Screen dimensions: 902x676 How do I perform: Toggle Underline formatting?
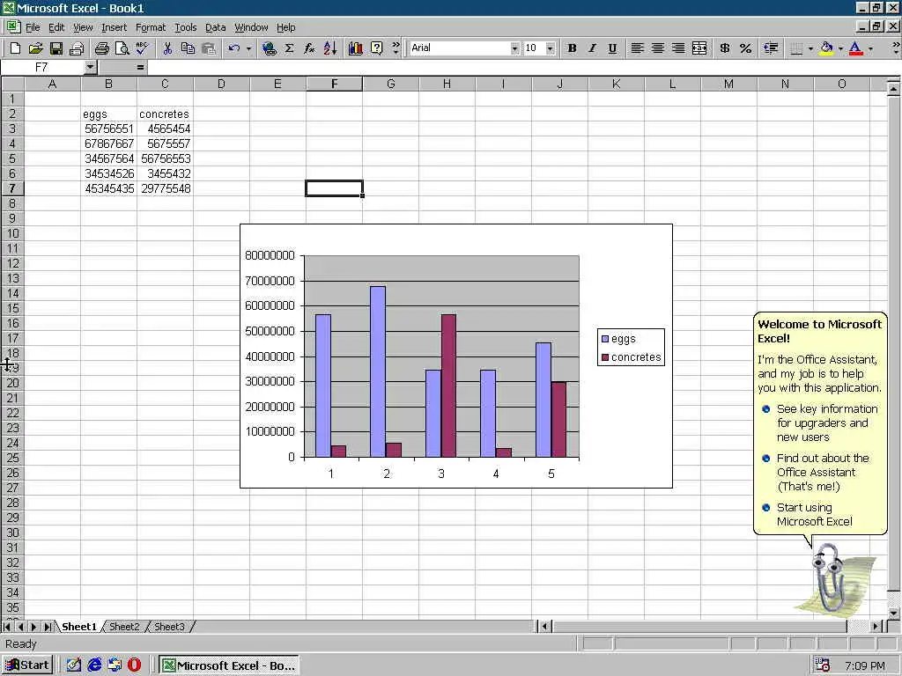(612, 48)
